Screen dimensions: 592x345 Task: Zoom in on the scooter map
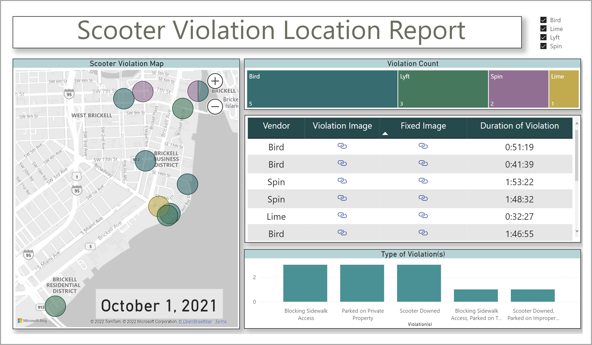[x=215, y=81]
